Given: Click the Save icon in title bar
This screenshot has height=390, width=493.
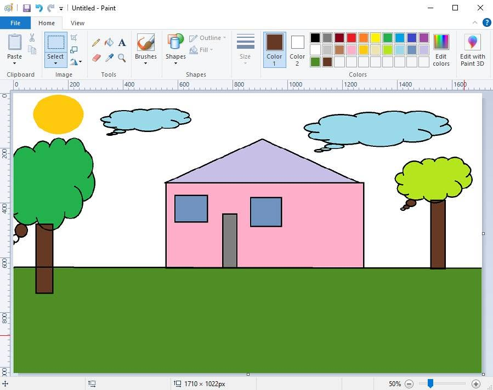Looking at the screenshot, I should pyautogui.click(x=27, y=8).
